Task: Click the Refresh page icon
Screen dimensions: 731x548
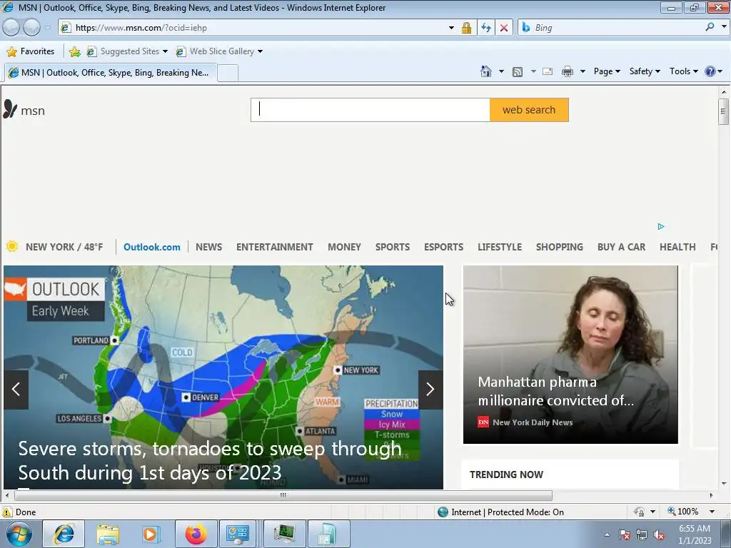Action: pyautogui.click(x=485, y=28)
